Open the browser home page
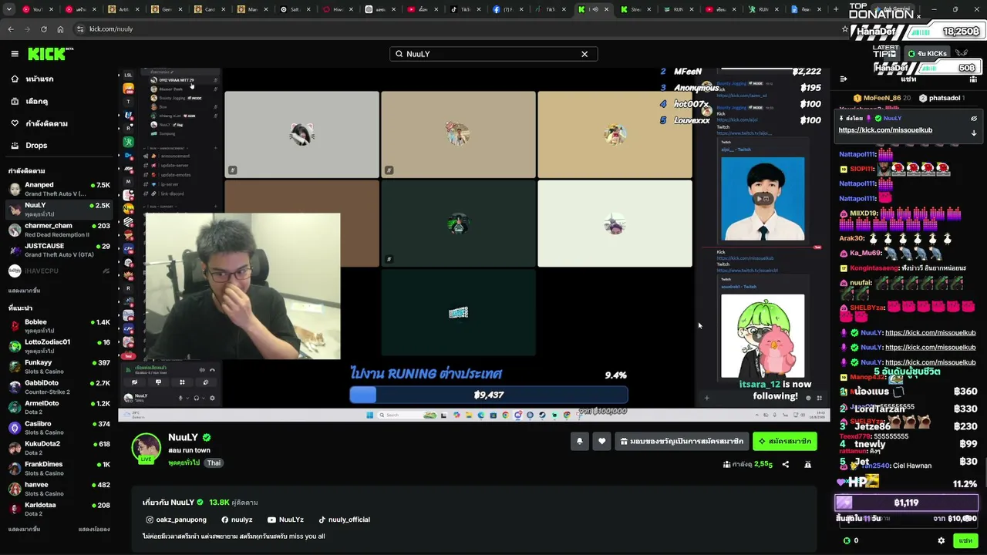Screen dimensions: 987x555 click(x=60, y=29)
